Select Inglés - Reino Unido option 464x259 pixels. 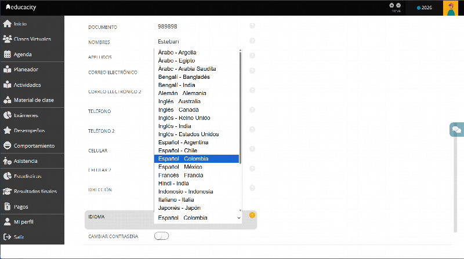click(x=197, y=118)
